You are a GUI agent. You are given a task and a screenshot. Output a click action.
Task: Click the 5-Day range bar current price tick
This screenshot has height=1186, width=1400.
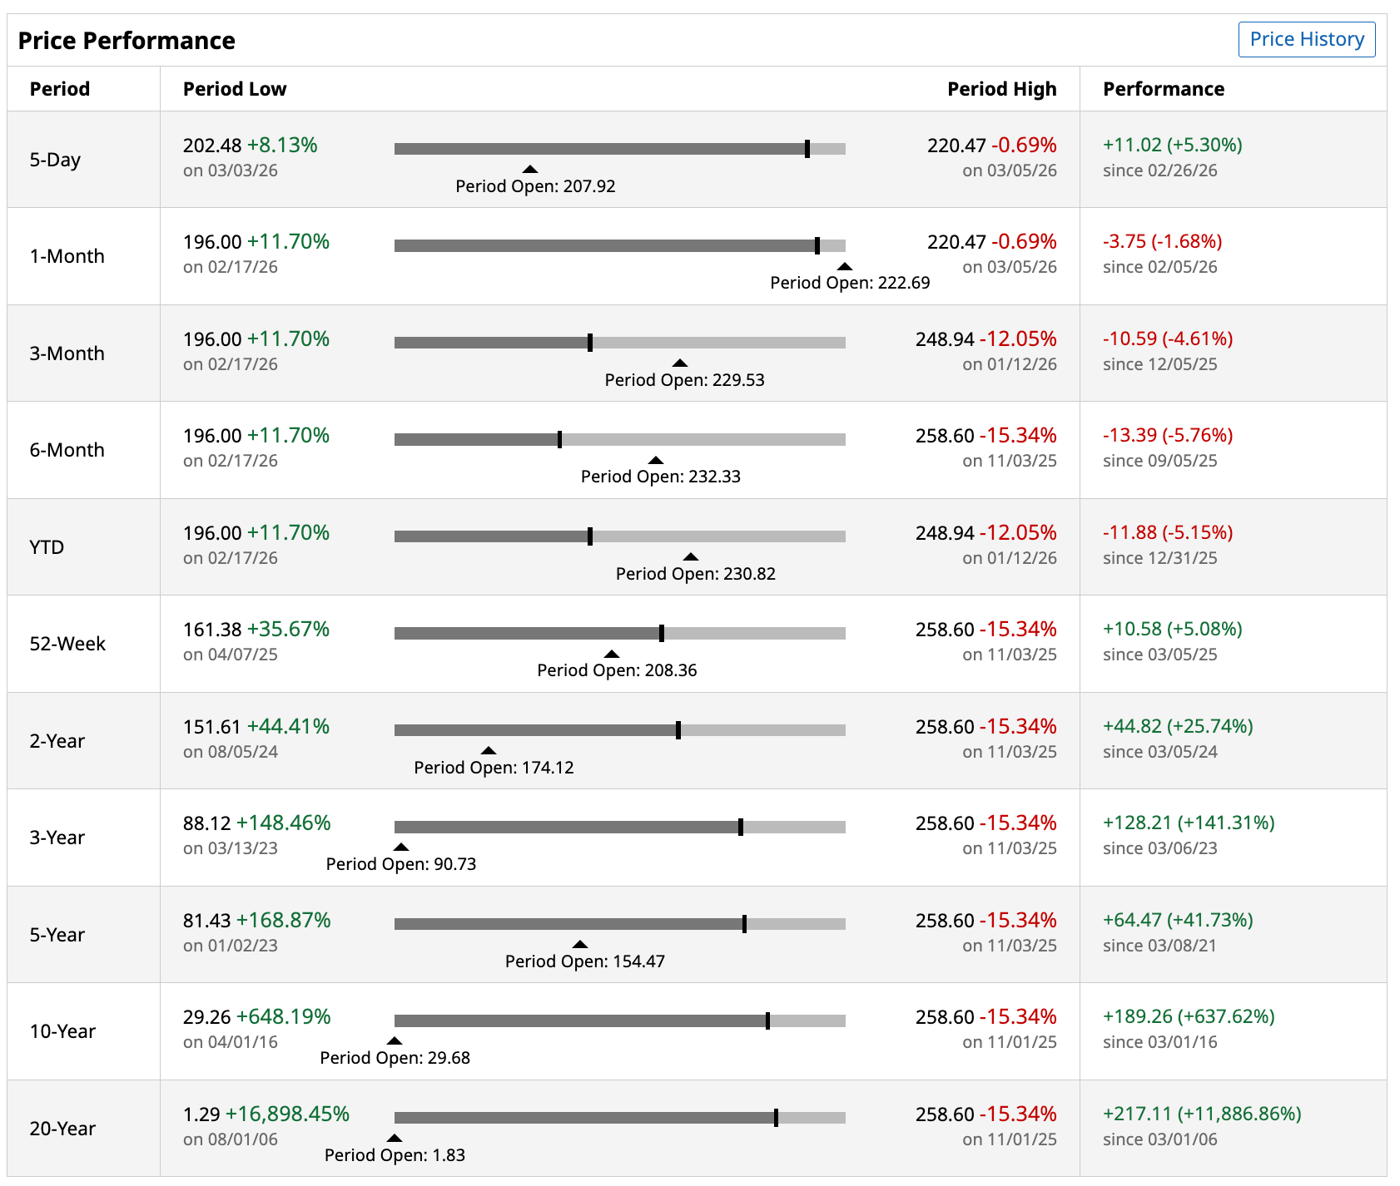[807, 149]
